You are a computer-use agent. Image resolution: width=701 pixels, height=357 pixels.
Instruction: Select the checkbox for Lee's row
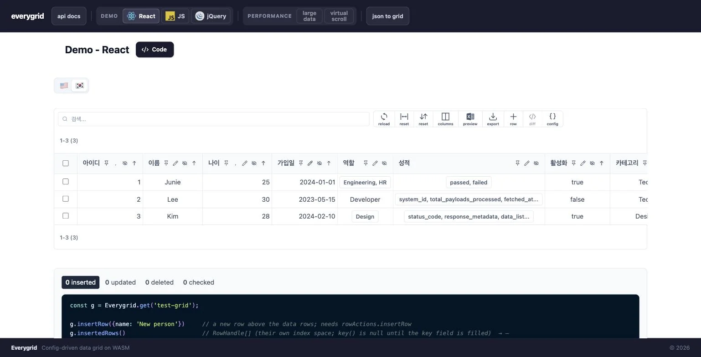click(x=66, y=199)
